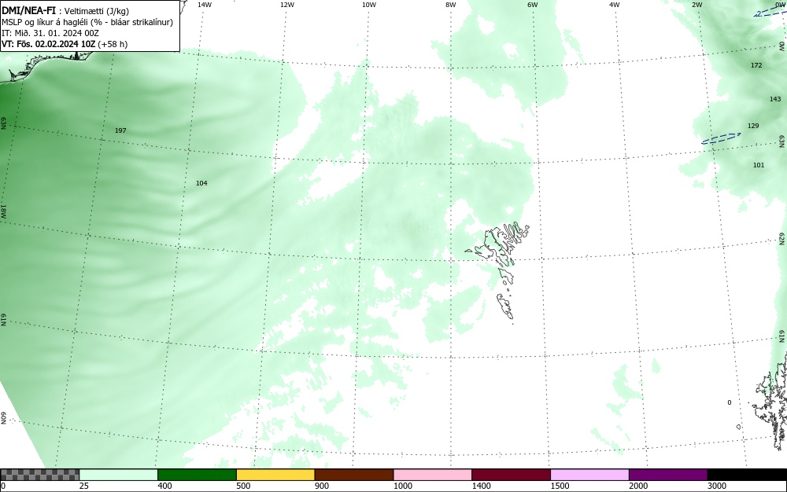The image size is (787, 492).
Task: Click the legend label 900
Action: pyautogui.click(x=322, y=486)
